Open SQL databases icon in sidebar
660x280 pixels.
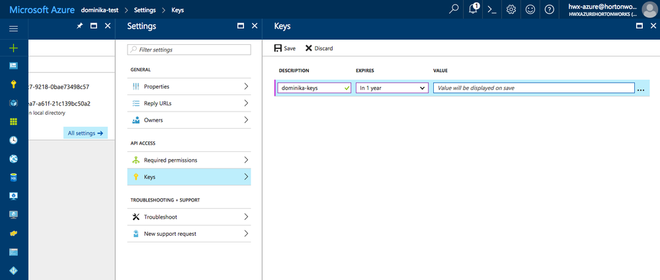click(x=13, y=178)
